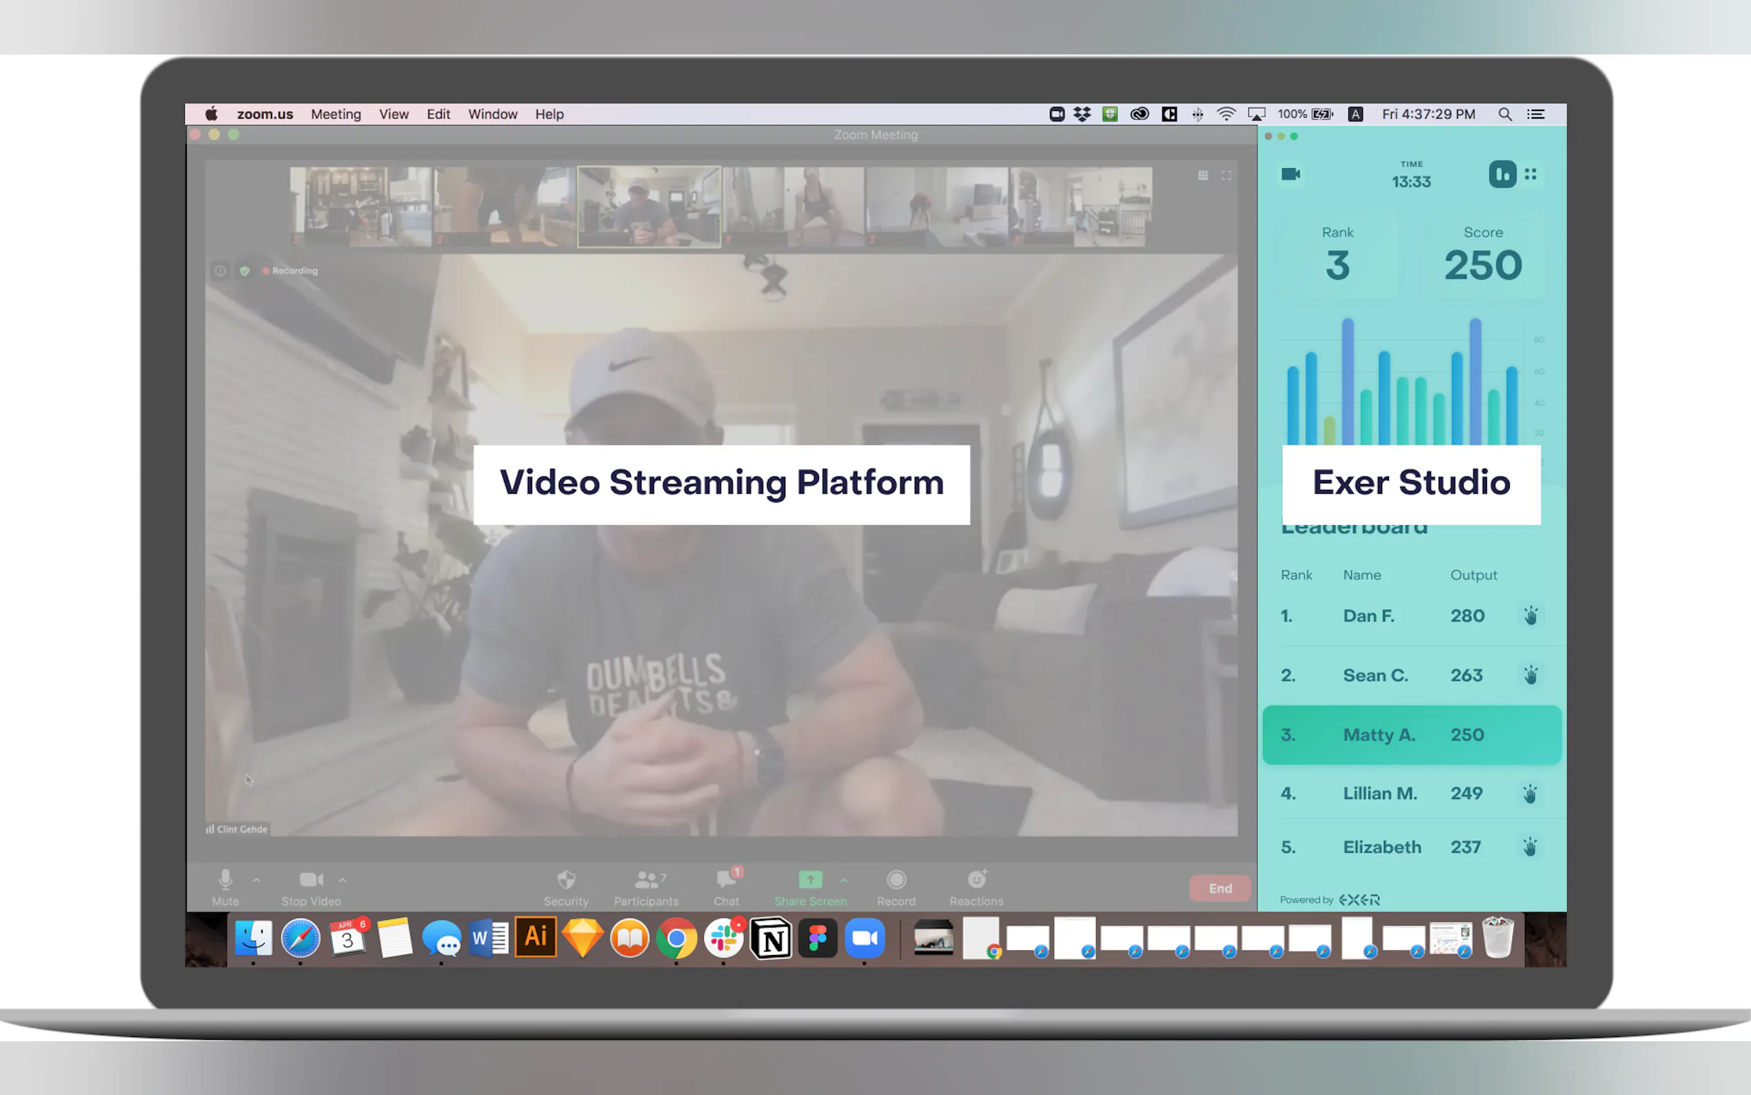Viewport: 1751px width, 1095px height.
Task: Wave at Elizabeth on the leaderboard
Action: [x=1530, y=847]
